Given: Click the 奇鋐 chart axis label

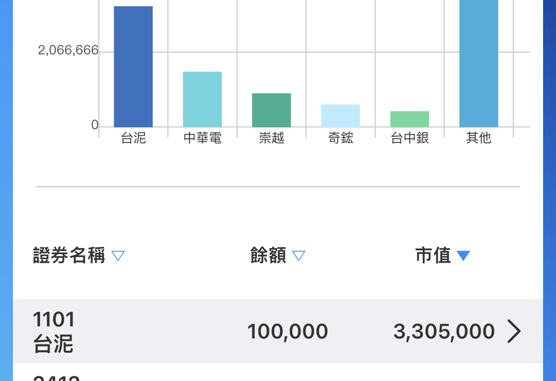Looking at the screenshot, I should click(x=340, y=138).
